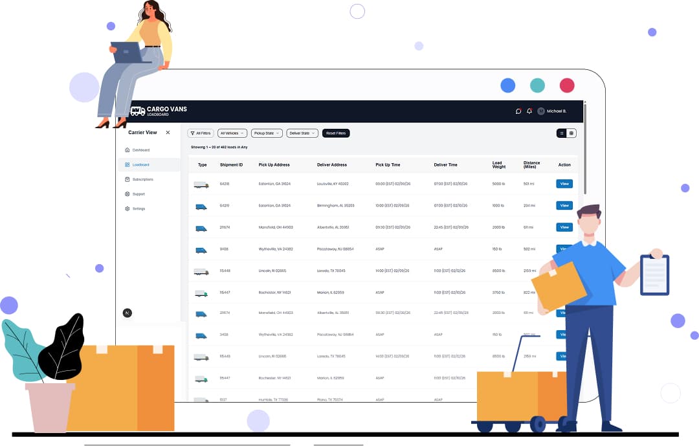Click the blue van icon for shipment 64219
This screenshot has width=699, height=446.
(201, 206)
